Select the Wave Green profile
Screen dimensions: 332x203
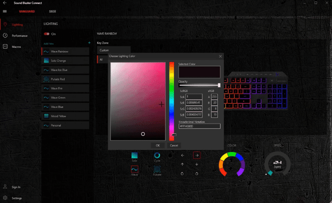pyautogui.click(x=66, y=98)
